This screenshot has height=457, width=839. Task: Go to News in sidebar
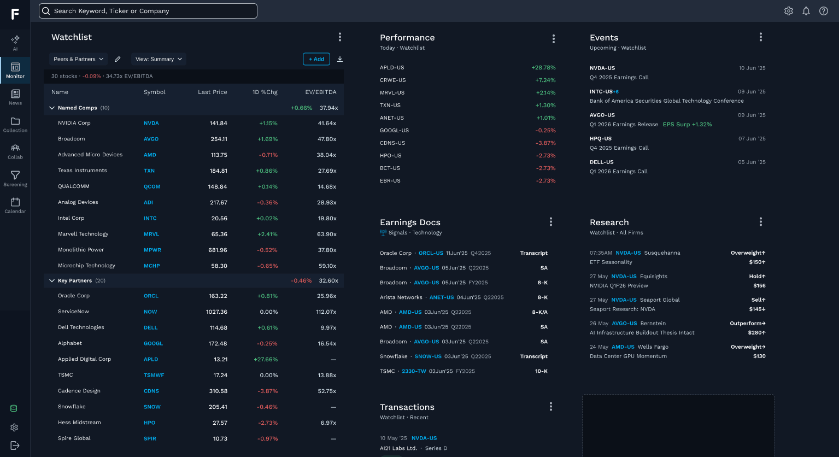pyautogui.click(x=15, y=97)
